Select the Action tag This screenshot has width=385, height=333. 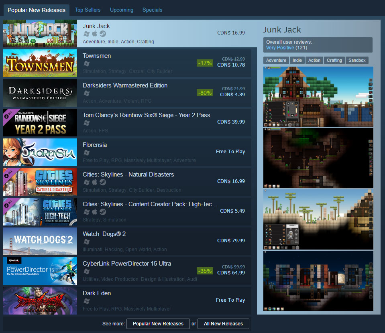tap(314, 60)
